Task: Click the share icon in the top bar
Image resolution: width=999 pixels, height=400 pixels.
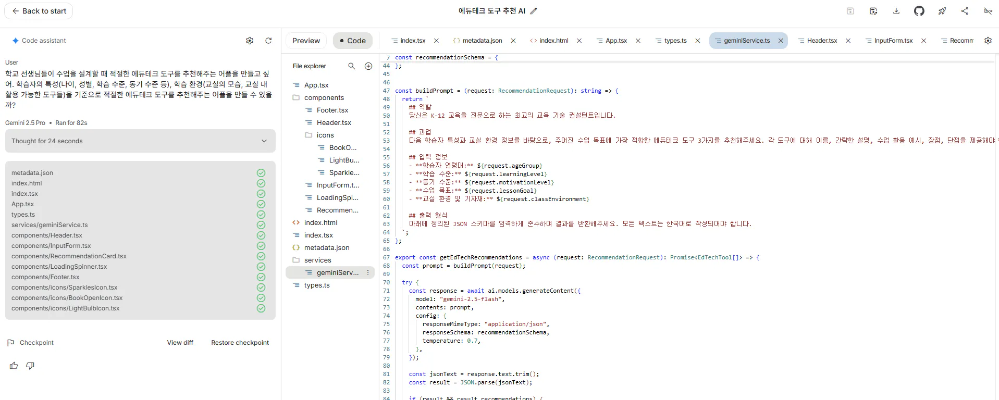Action: (x=965, y=11)
